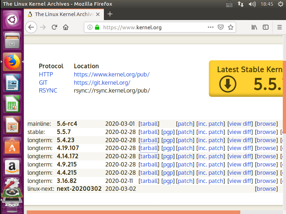Open a new tab with plus button
This screenshot has height=214, width=286.
click(x=110, y=14)
